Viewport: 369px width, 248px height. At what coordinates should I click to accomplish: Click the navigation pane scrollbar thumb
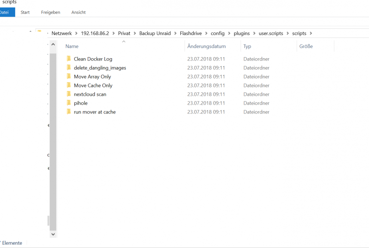pos(53,142)
